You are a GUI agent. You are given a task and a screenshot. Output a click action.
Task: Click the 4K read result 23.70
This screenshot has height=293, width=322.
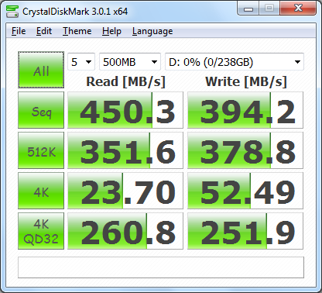point(125,191)
